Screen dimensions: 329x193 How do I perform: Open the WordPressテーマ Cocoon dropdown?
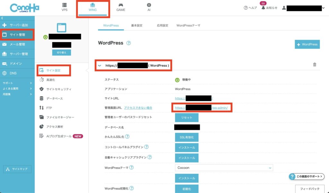[x=224, y=168]
